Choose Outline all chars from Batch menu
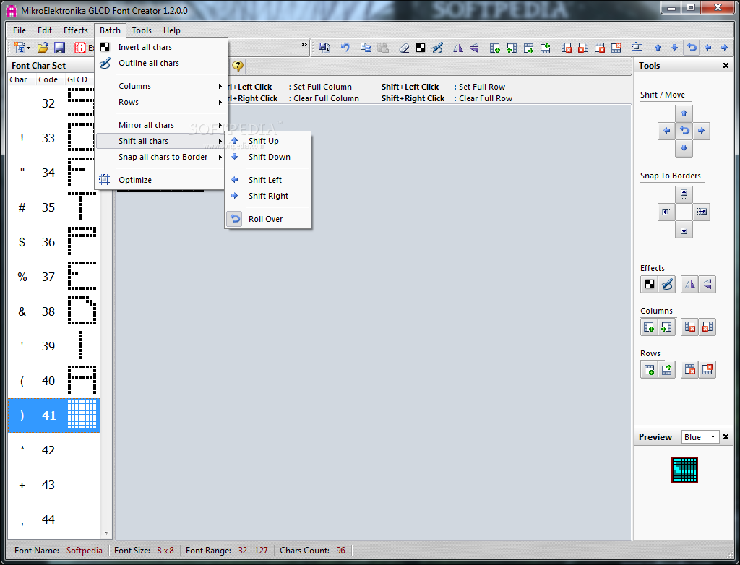Viewport: 740px width, 565px height. click(x=161, y=63)
